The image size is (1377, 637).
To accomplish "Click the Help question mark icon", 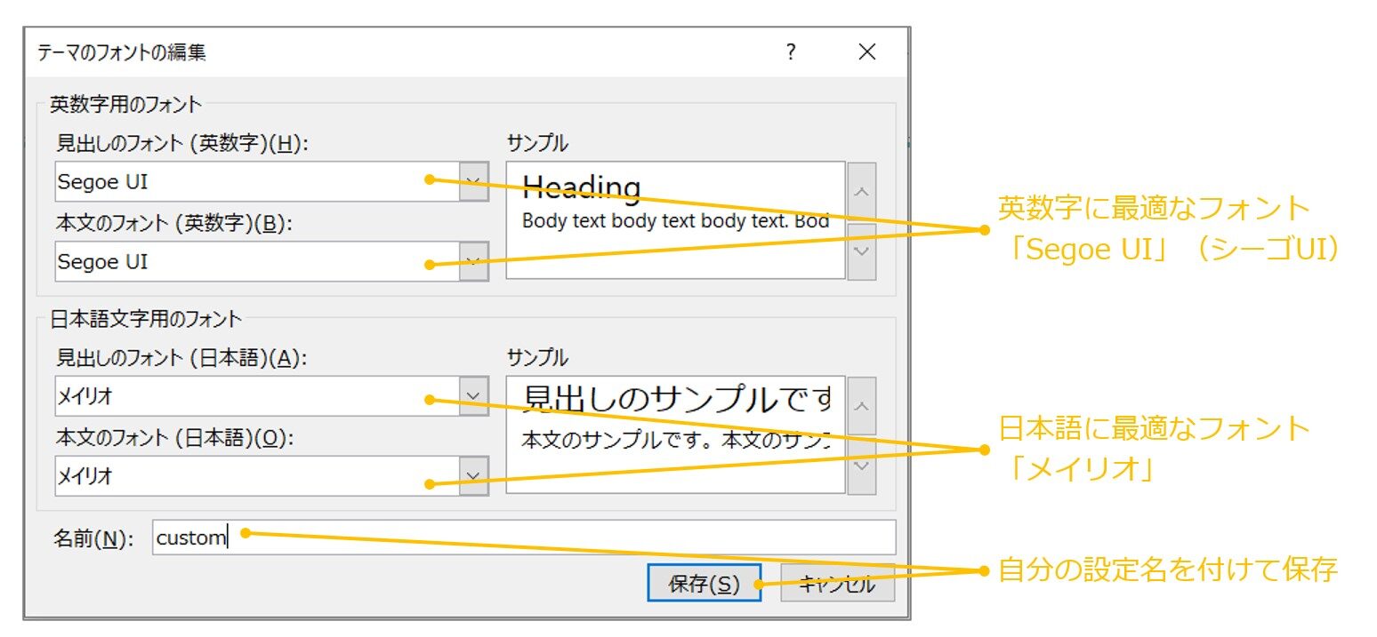I will click(789, 52).
